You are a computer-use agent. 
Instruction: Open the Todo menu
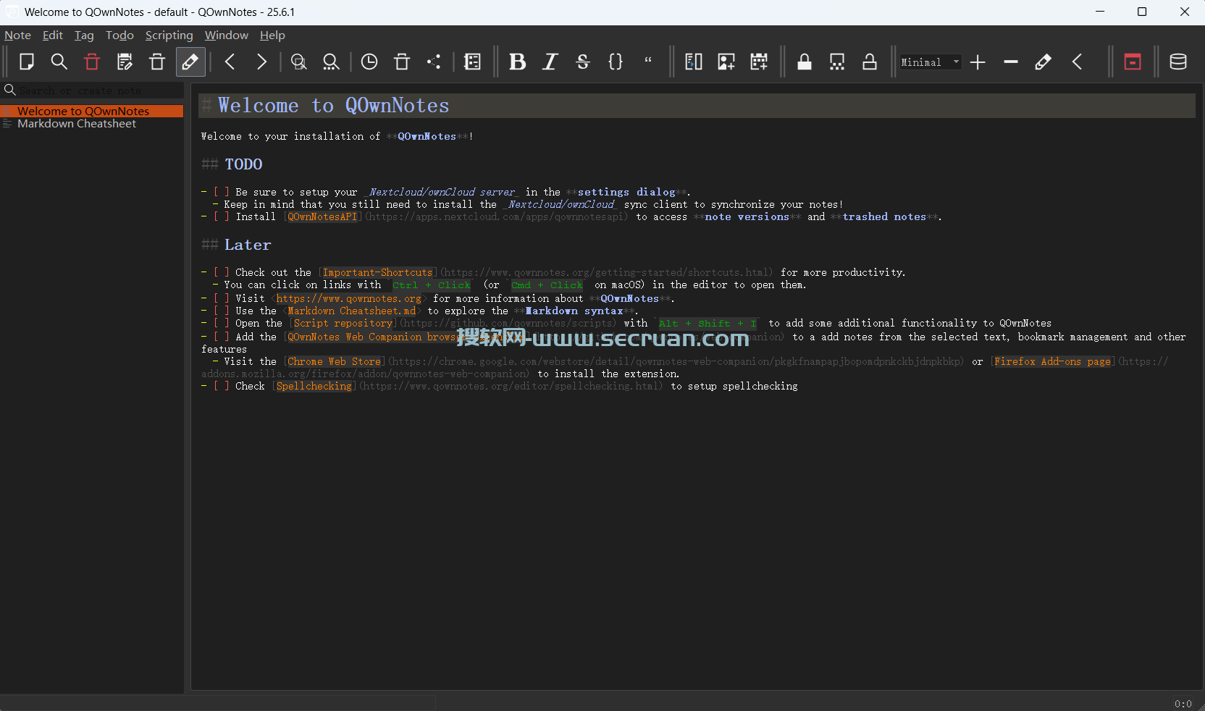point(119,35)
